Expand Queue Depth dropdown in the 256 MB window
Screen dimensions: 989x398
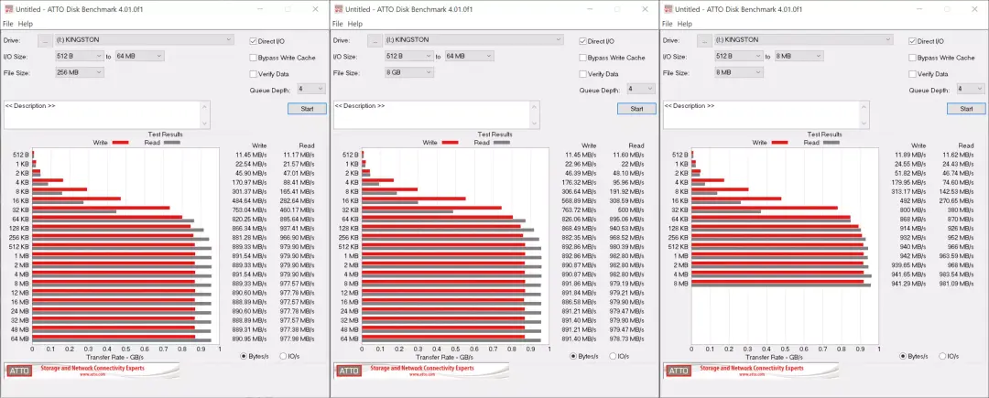[x=311, y=89]
